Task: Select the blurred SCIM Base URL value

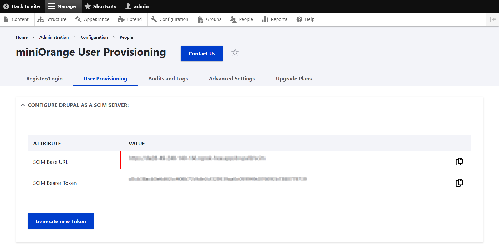Action: coord(197,158)
